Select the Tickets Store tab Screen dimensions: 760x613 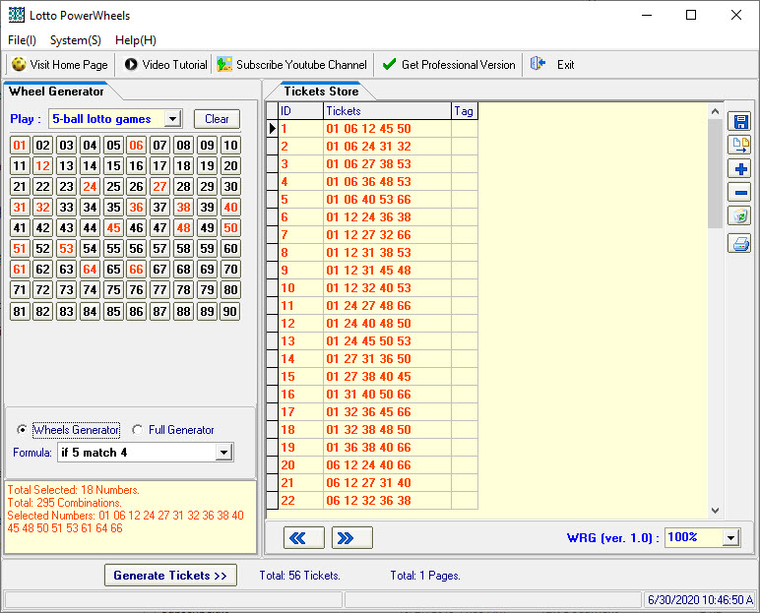coord(321,92)
